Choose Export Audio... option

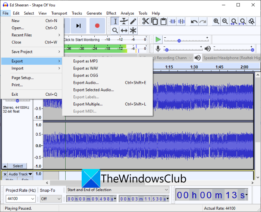tap(107, 83)
